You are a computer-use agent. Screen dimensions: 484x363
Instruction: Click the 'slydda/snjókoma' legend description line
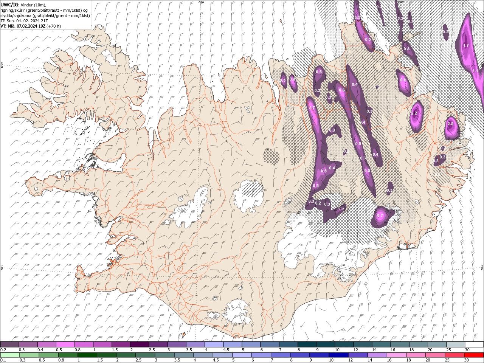(45, 16)
